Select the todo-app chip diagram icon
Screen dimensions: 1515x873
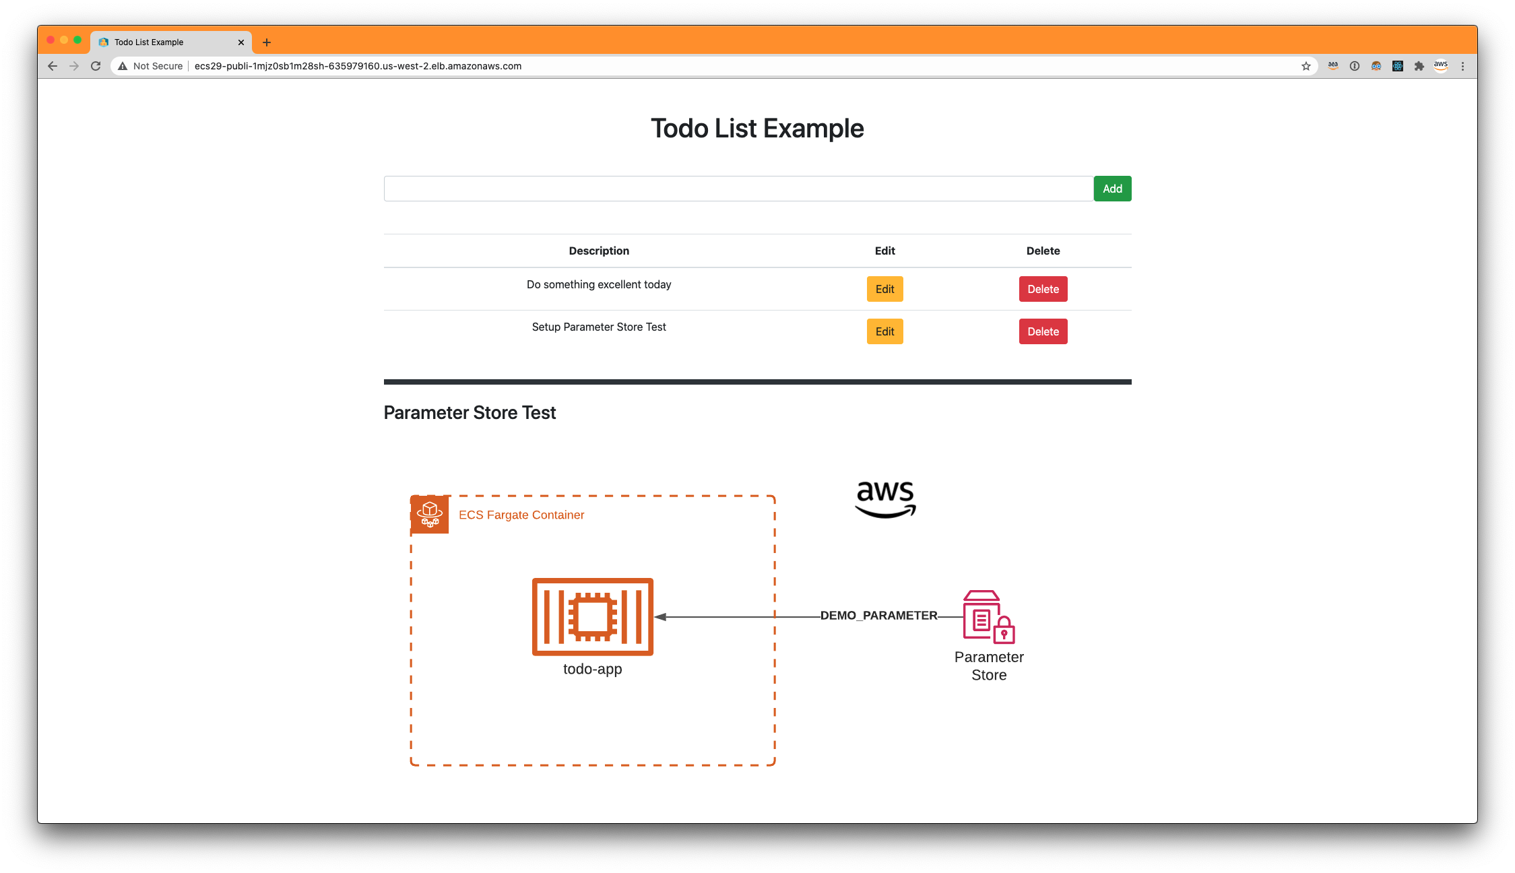(592, 617)
